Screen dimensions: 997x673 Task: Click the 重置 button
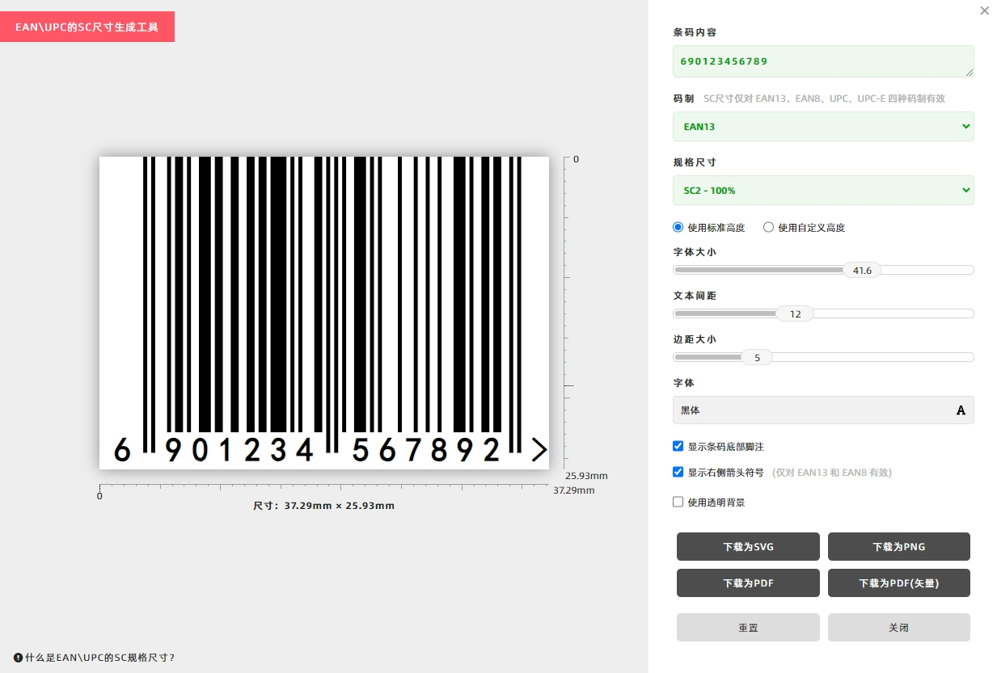748,628
